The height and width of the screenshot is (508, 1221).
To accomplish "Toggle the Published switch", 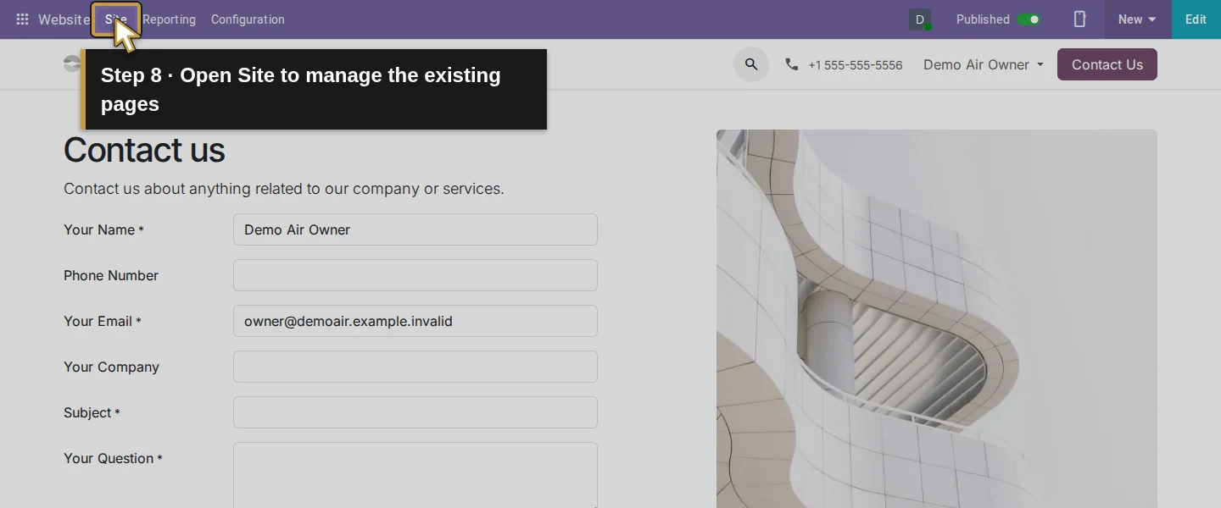I will (x=1029, y=19).
